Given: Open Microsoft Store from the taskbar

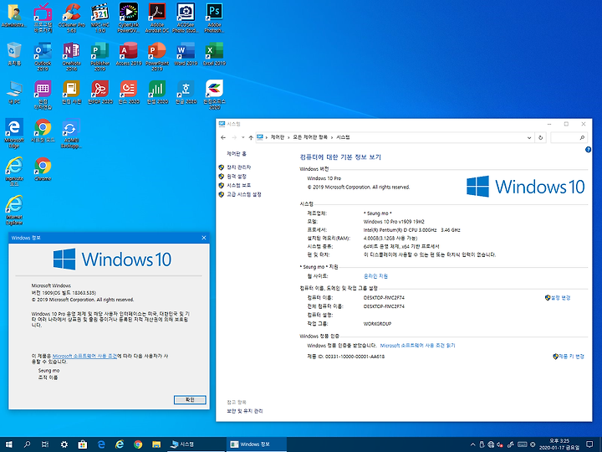Looking at the screenshot, I should click(82, 444).
